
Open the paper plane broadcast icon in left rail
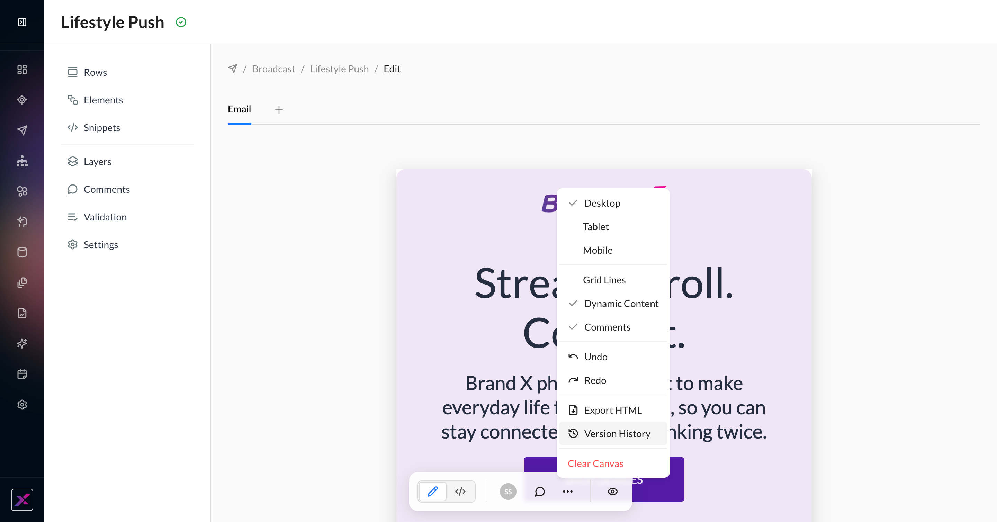22,130
